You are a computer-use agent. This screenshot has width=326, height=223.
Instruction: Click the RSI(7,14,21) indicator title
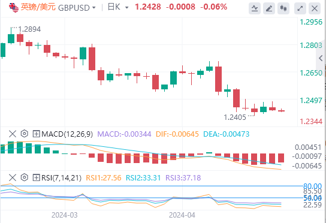click(62, 178)
